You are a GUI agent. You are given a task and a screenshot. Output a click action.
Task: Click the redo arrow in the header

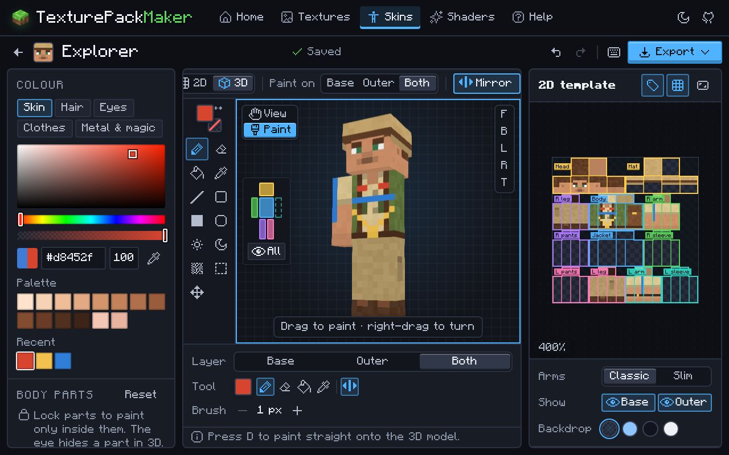coord(581,52)
